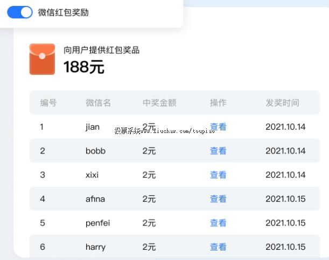Click the name bobb in row 2
Image resolution: width=329 pixels, height=260 pixels.
(x=95, y=151)
